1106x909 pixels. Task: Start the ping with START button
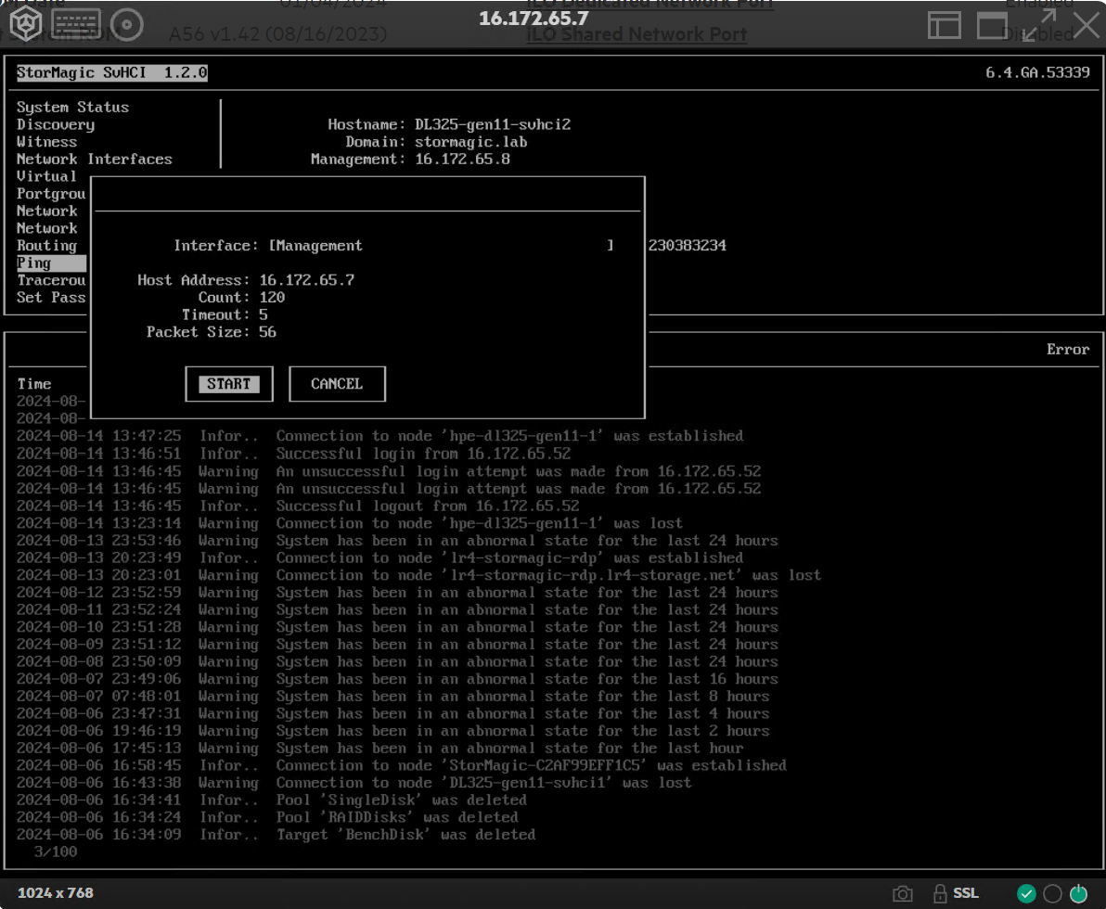click(229, 384)
